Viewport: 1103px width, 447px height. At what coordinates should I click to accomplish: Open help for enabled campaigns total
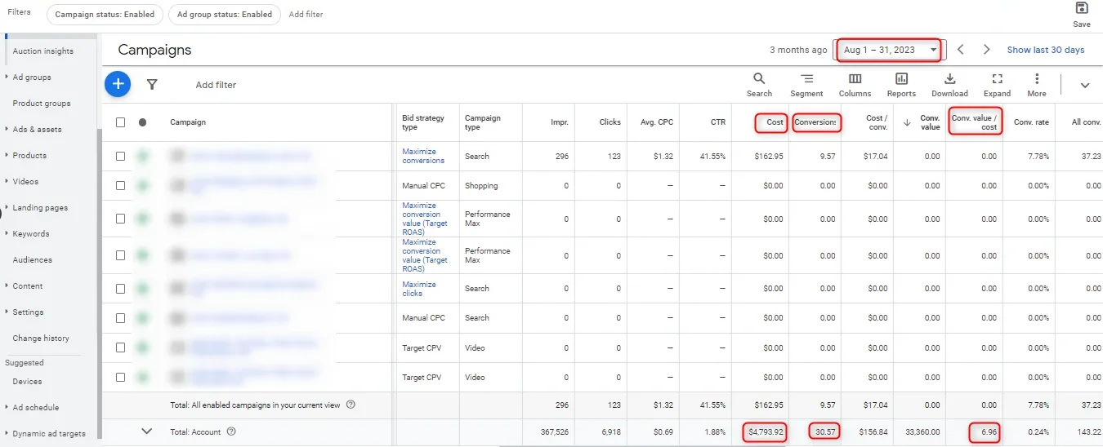point(351,405)
